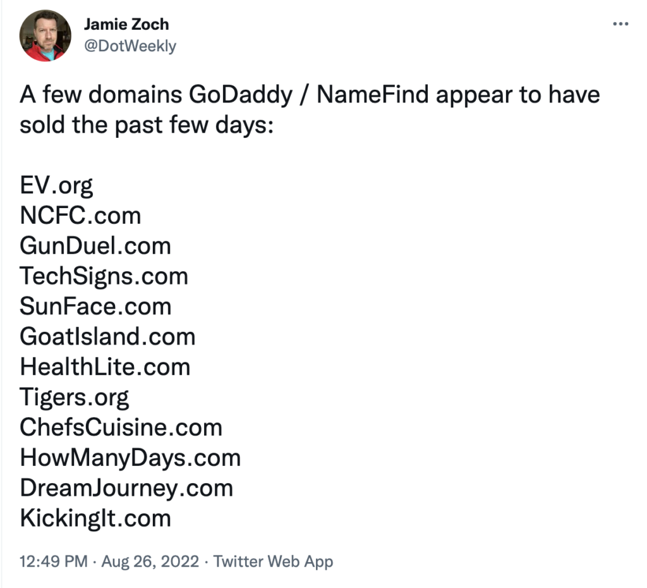Image resolution: width=647 pixels, height=588 pixels.
Task: Open the Jamie Zoch display name link
Action: [x=125, y=25]
